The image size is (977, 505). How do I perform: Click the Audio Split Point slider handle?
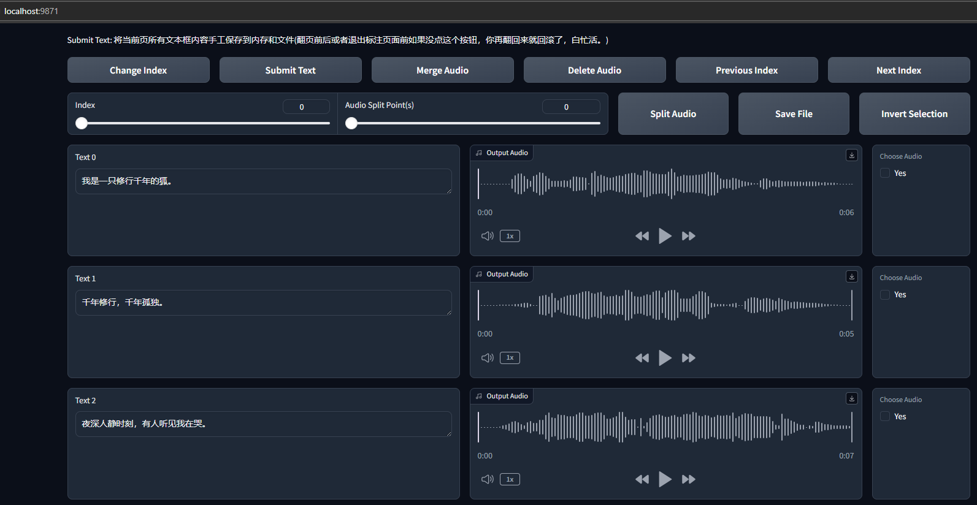coord(351,123)
